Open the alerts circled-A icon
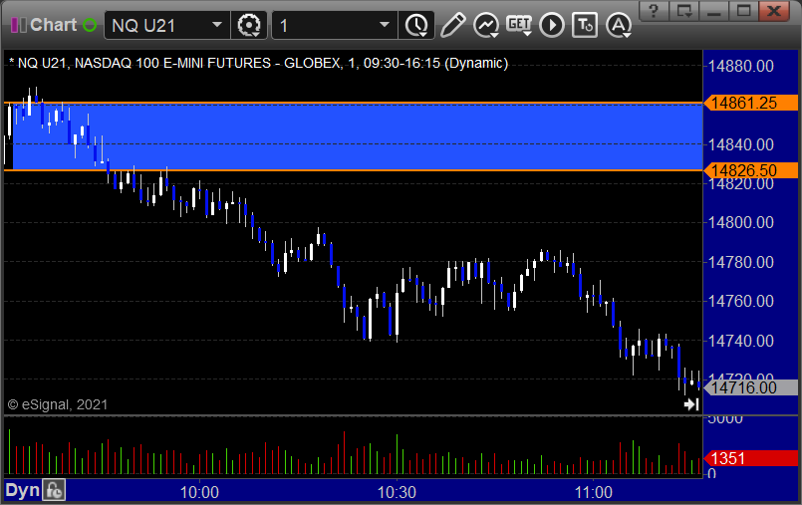This screenshot has width=802, height=505. [619, 25]
